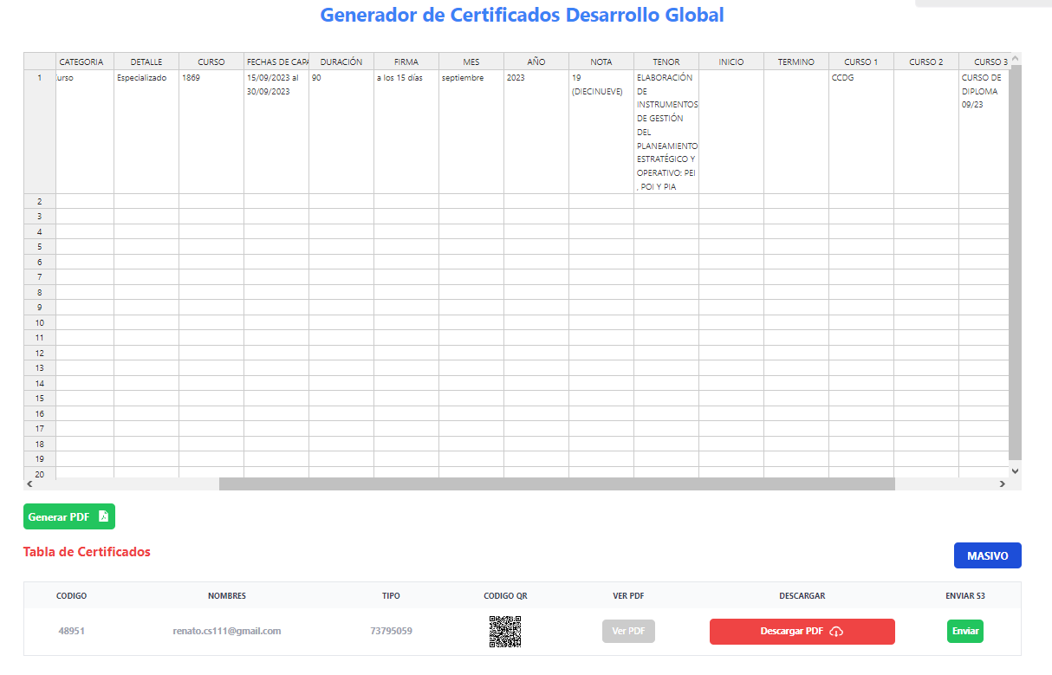Open the MASIVO dialog

pos(987,555)
